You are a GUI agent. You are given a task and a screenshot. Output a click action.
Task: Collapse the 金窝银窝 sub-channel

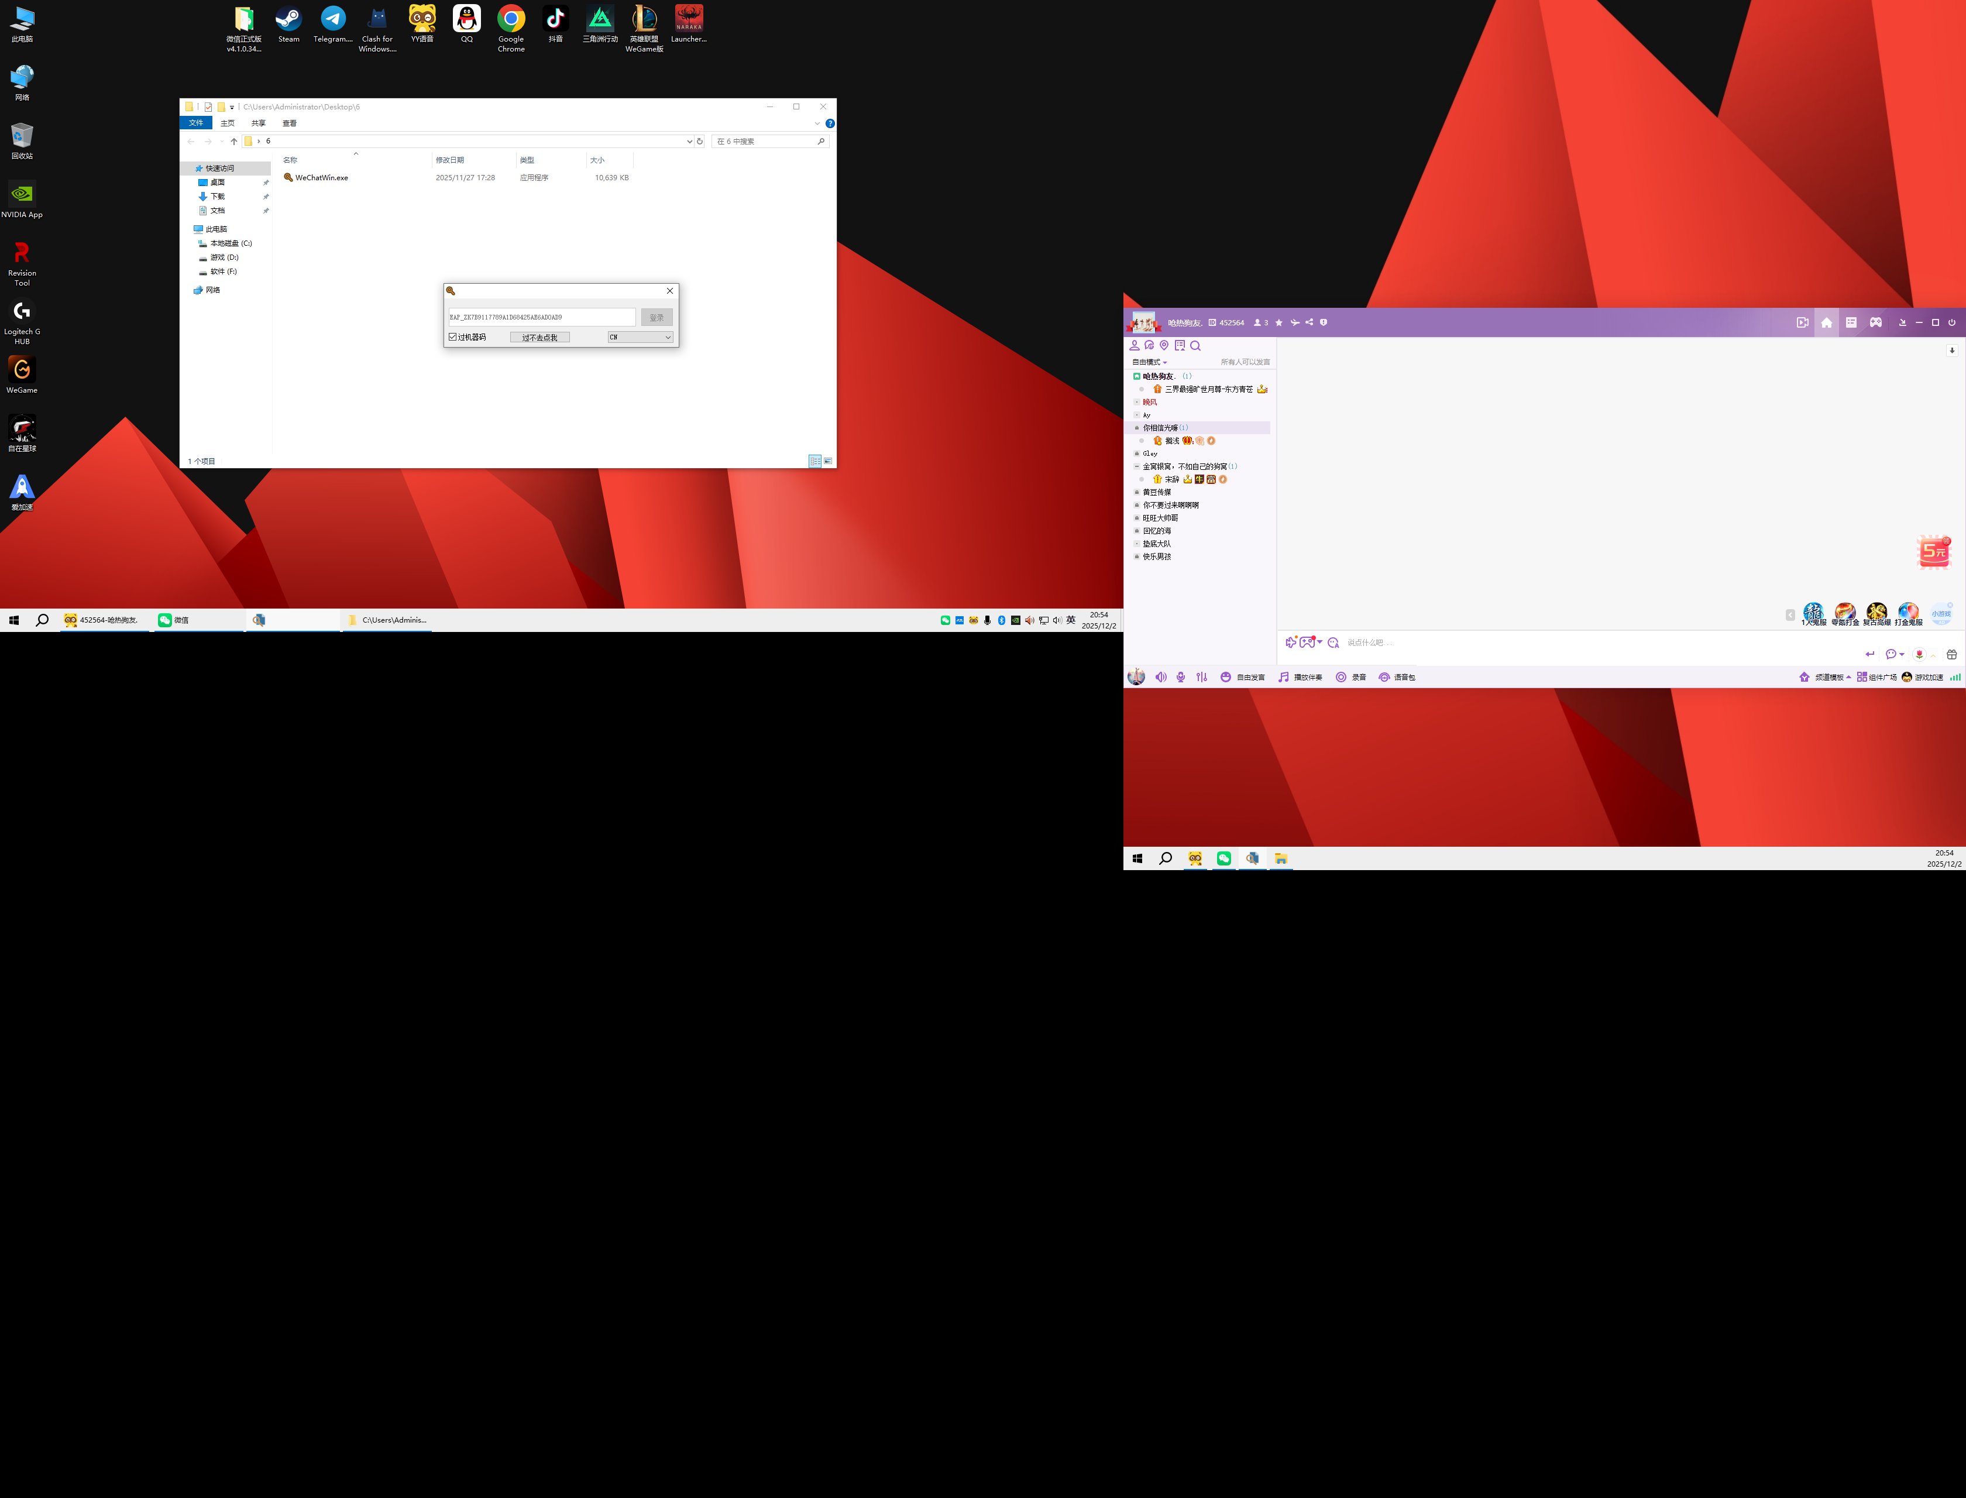point(1137,466)
